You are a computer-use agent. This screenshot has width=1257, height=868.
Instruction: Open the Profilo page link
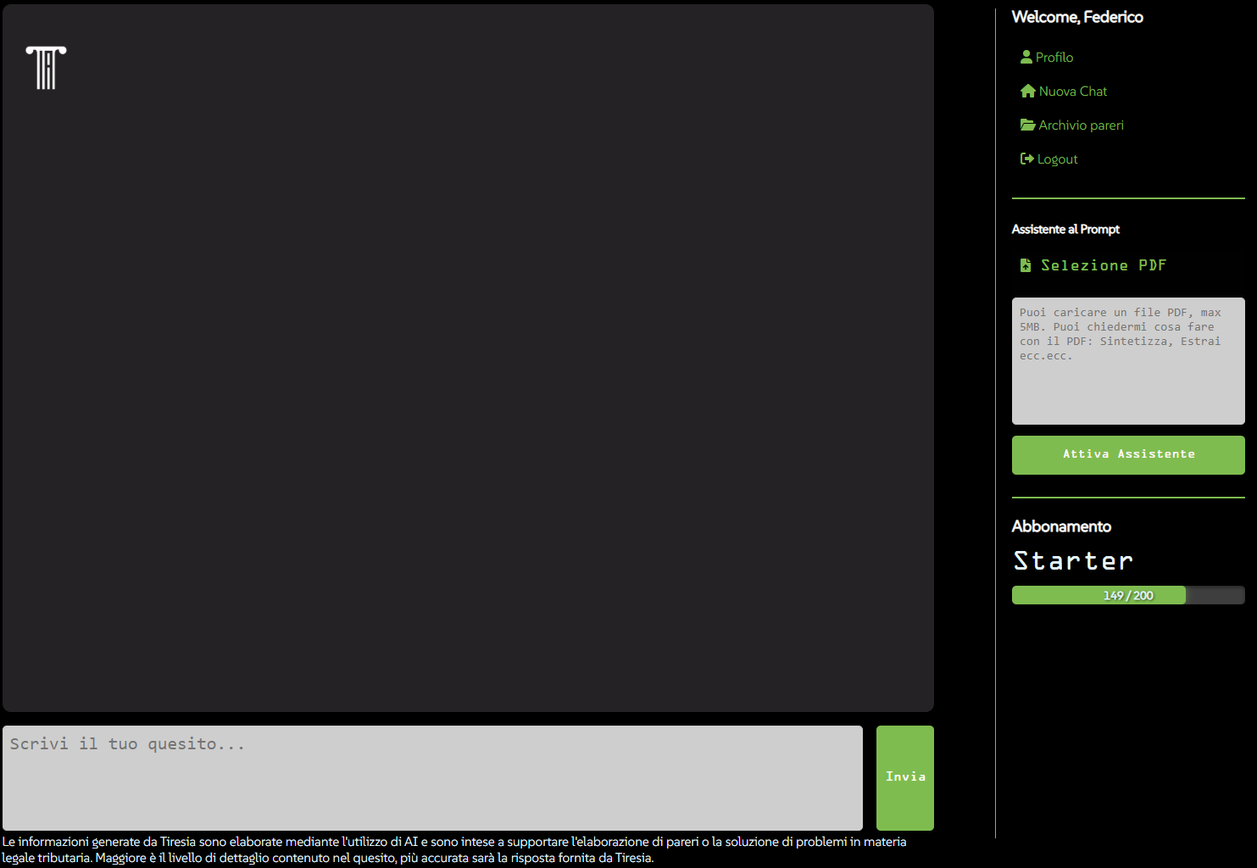(1054, 57)
